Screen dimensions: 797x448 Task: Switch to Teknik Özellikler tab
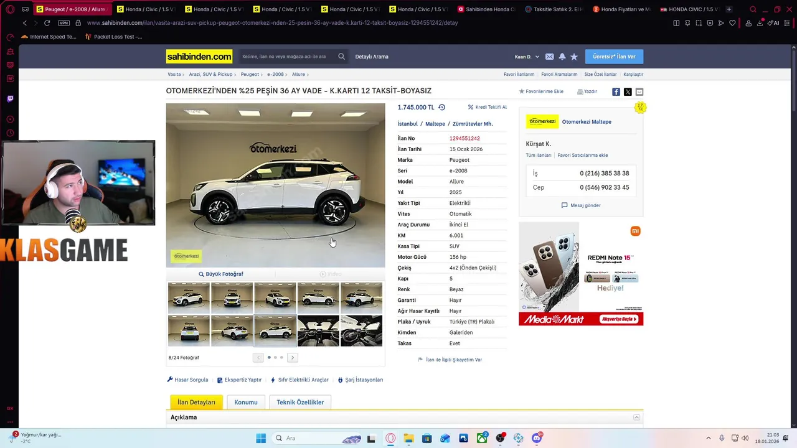tap(300, 402)
